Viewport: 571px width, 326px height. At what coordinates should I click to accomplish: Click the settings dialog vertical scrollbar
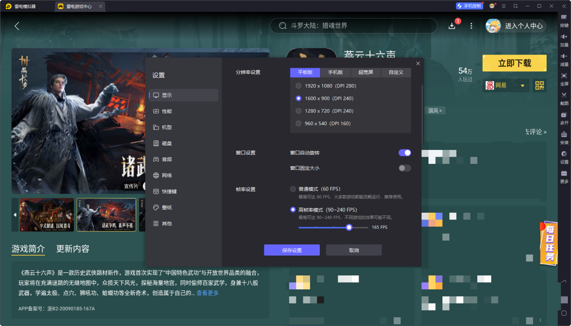coord(423,113)
